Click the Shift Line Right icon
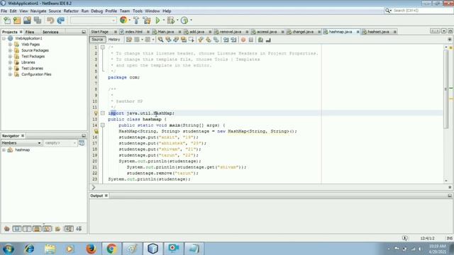 click(x=233, y=40)
